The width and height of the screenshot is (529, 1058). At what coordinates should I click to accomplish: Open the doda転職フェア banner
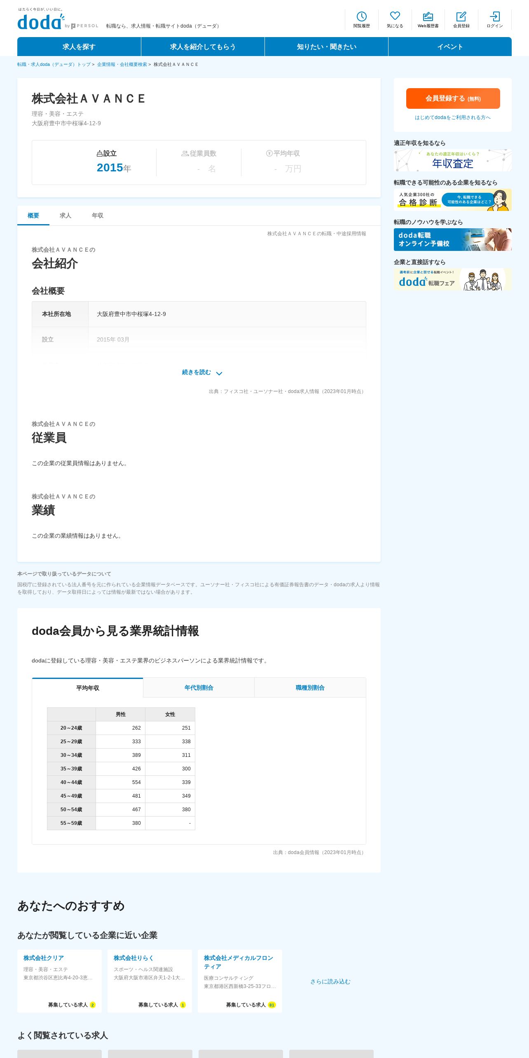pos(453,279)
